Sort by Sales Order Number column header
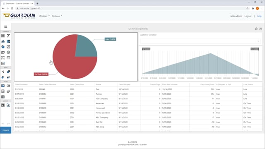This screenshot has width=265, height=149. tap(48, 84)
